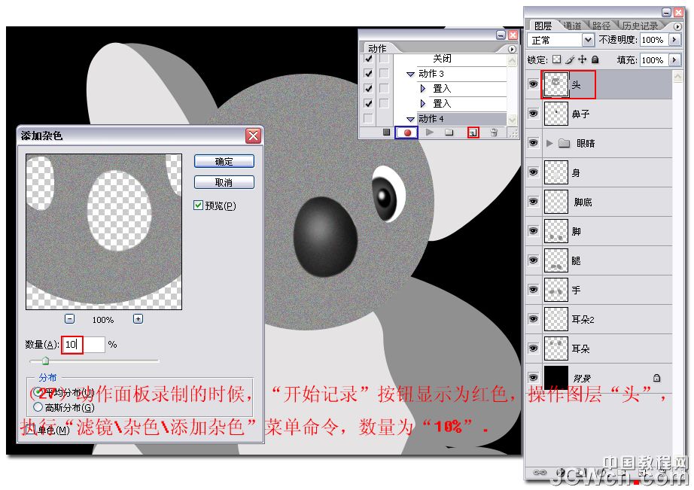The image size is (694, 490).
Task: Select the 耳朵 layer name
Action: [580, 348]
